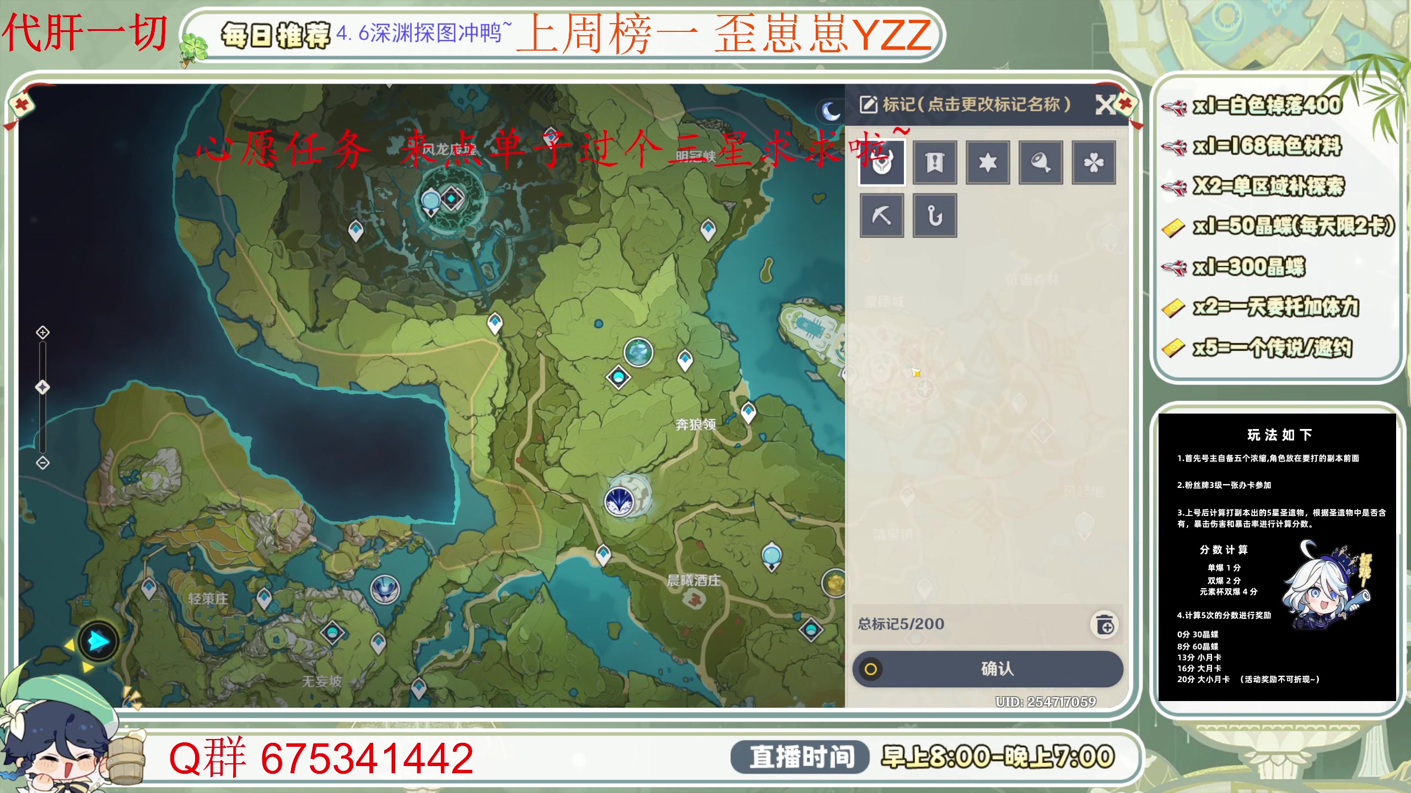Select Statue of Seven in Stormterror's Lair
The image size is (1411, 793).
pos(430,202)
